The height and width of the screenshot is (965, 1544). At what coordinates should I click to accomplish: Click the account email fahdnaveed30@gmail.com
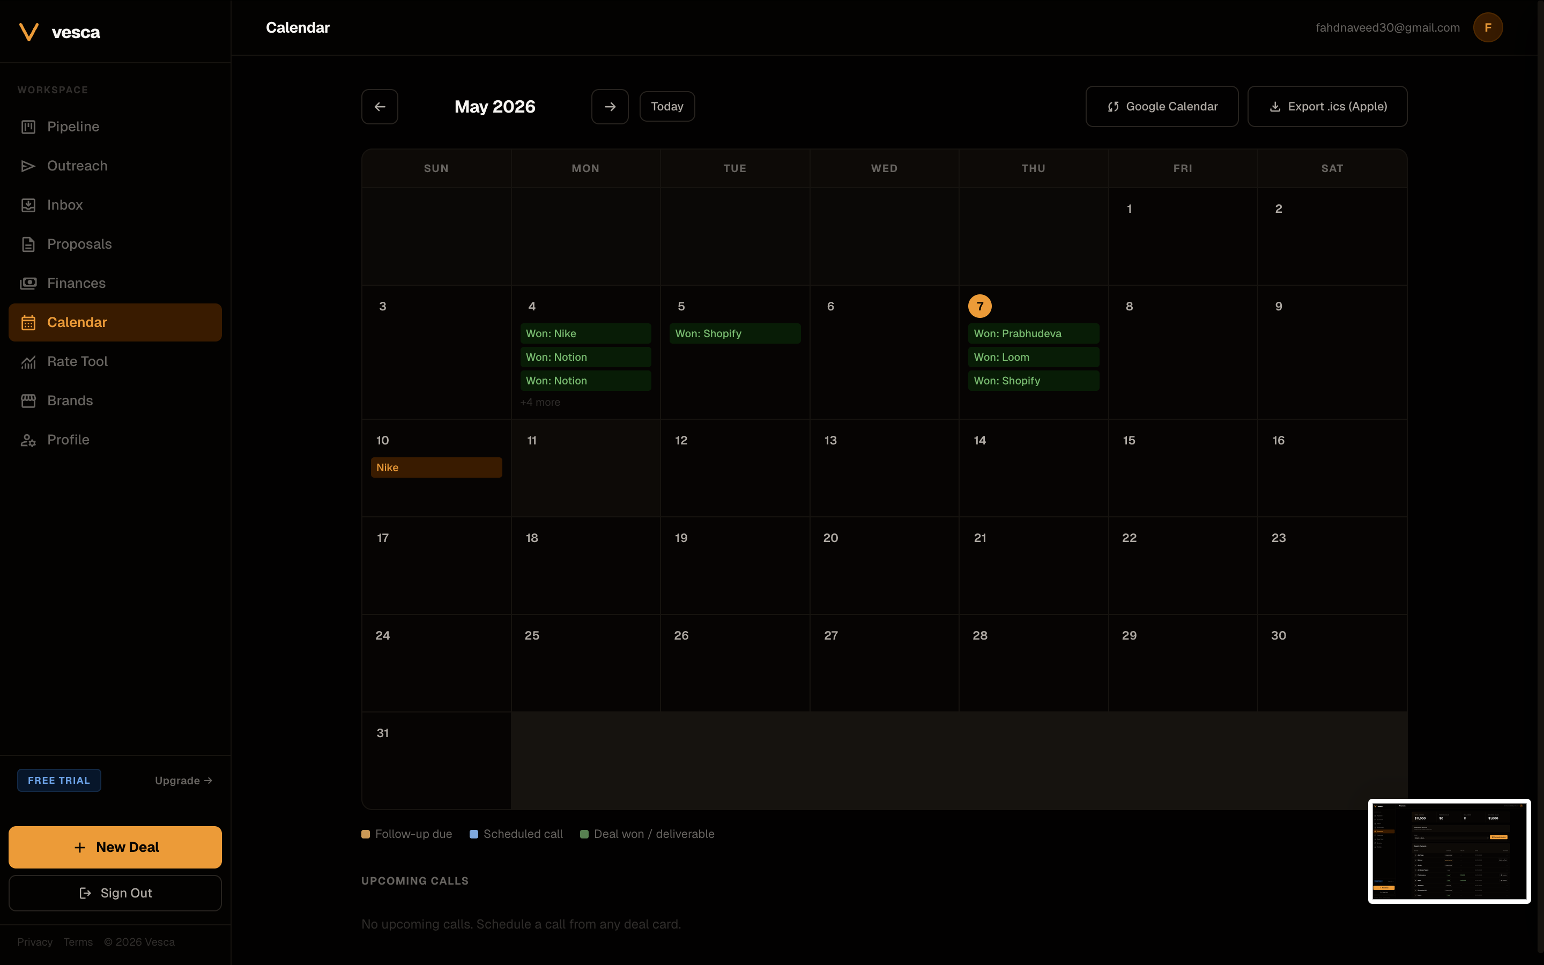point(1387,27)
